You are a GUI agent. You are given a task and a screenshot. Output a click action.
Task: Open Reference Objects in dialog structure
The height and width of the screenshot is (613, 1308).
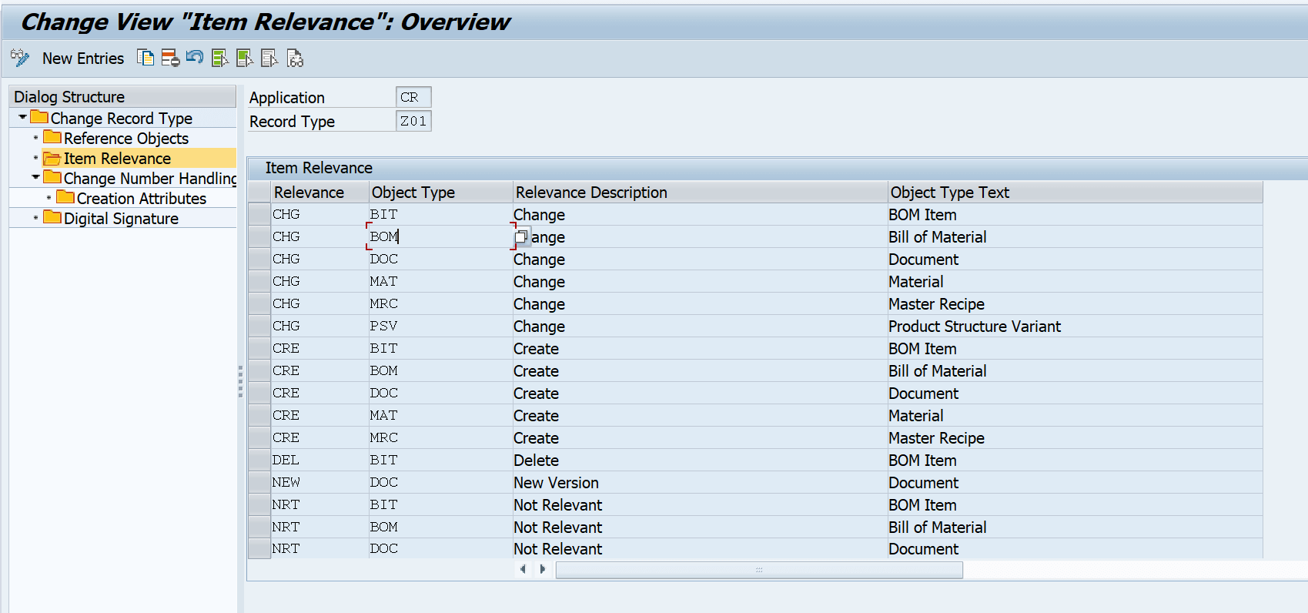(126, 139)
